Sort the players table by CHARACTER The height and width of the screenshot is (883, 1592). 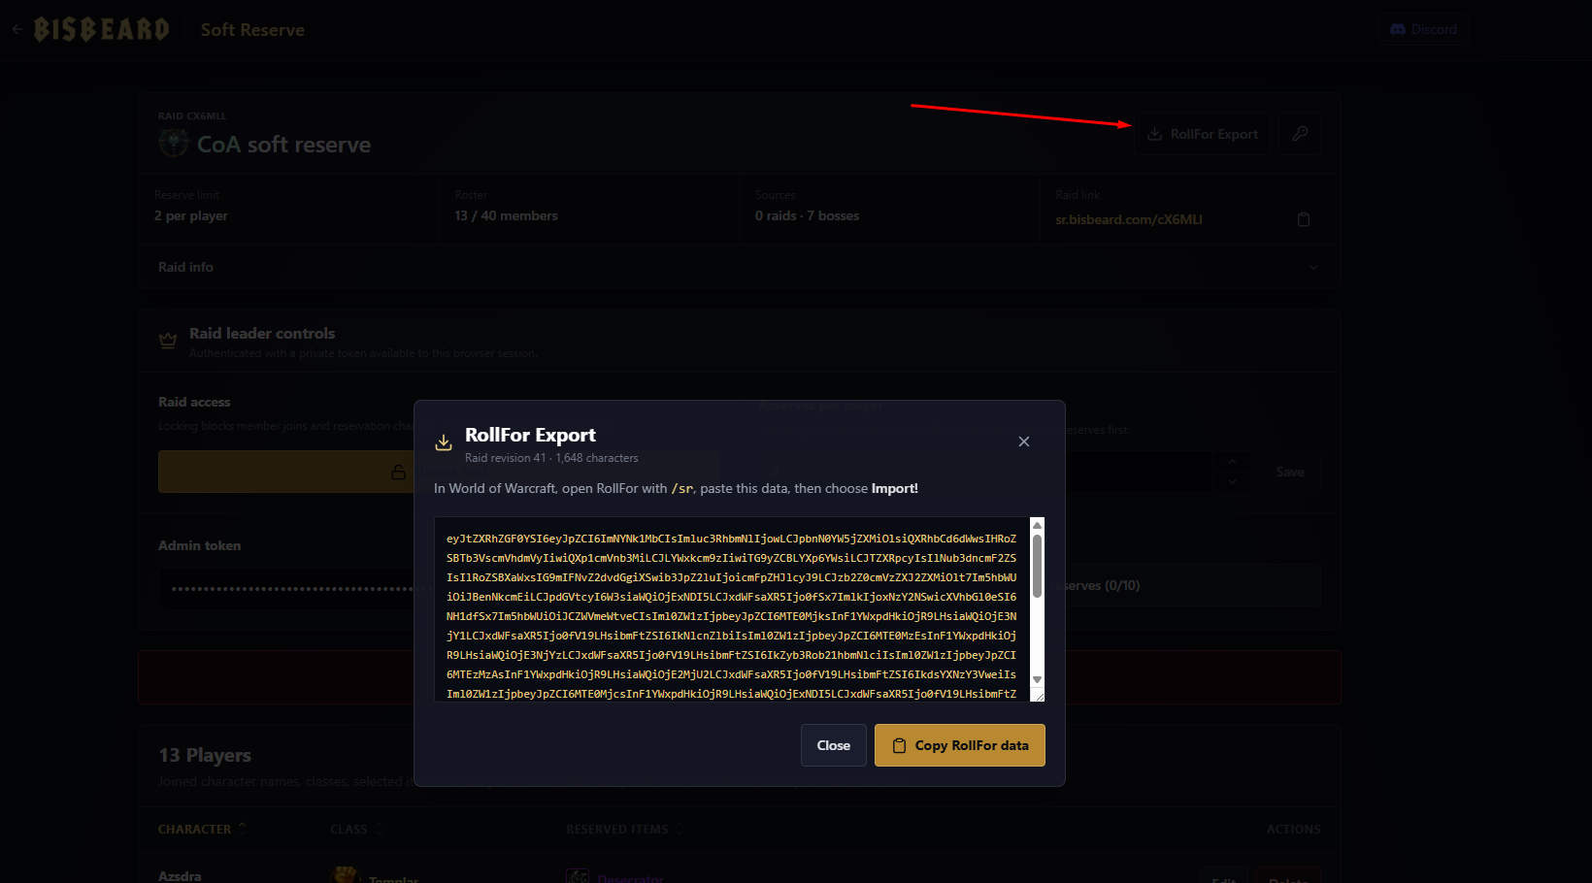click(x=203, y=829)
